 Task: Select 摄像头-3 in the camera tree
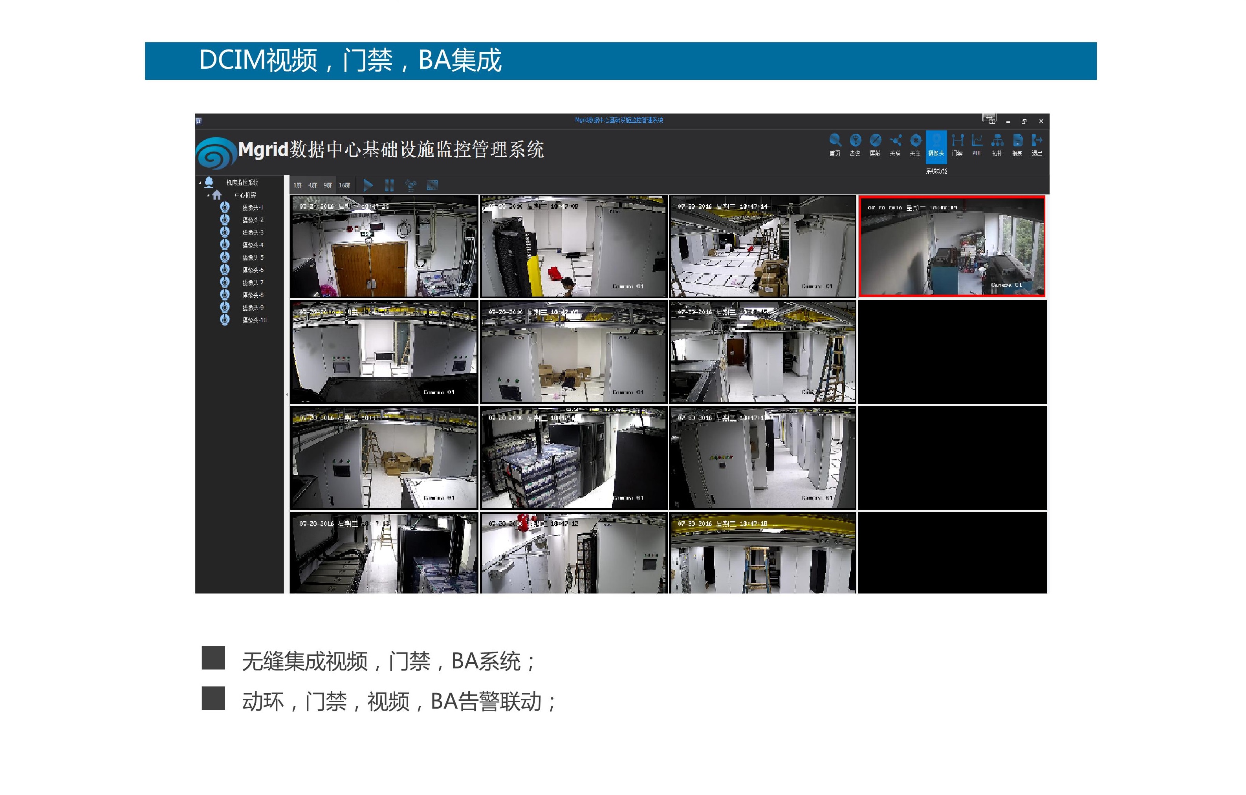pyautogui.click(x=253, y=233)
